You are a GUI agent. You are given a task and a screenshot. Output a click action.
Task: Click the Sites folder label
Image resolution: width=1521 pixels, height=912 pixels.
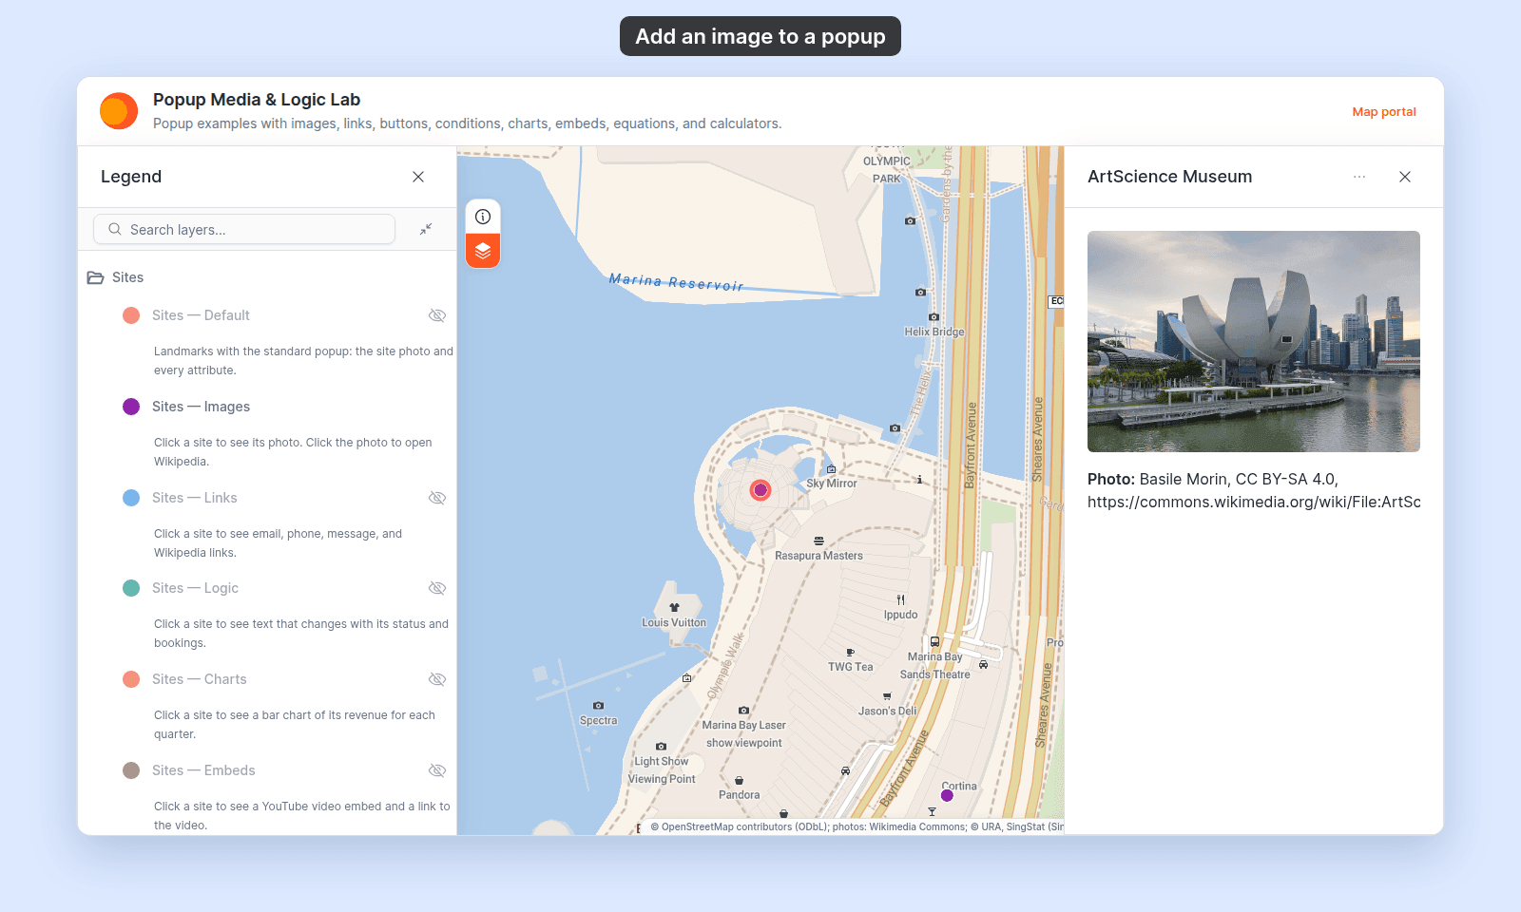click(127, 277)
